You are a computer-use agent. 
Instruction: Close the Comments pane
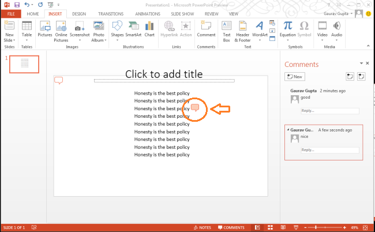[x=367, y=63]
